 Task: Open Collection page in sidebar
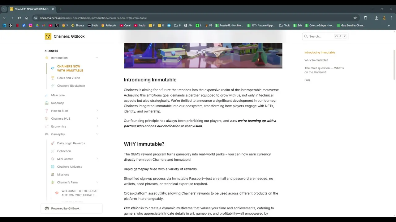coord(64,151)
